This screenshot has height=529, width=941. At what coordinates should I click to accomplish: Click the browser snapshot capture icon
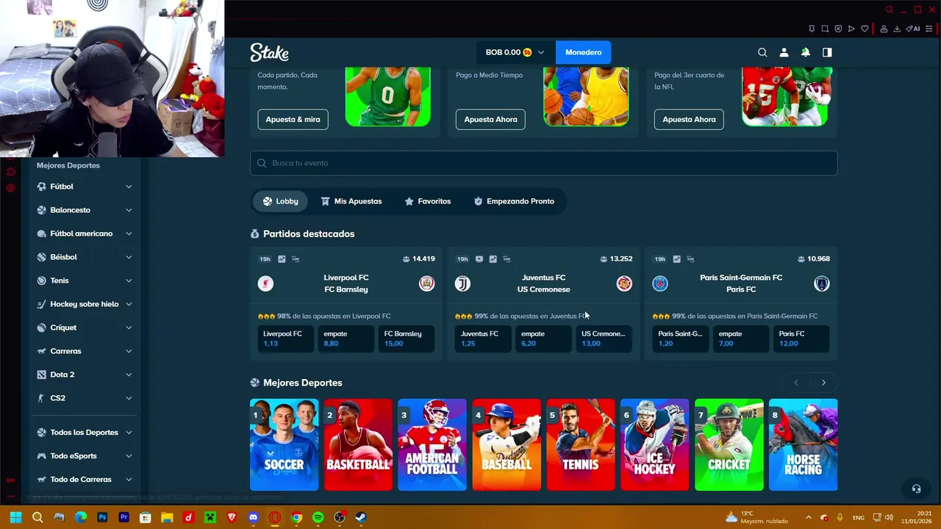click(825, 29)
